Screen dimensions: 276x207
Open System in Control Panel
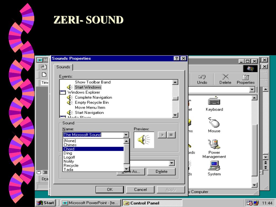(214, 168)
